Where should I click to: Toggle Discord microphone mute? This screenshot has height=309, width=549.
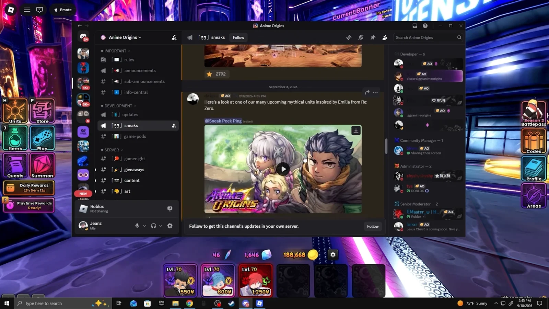pos(137,226)
